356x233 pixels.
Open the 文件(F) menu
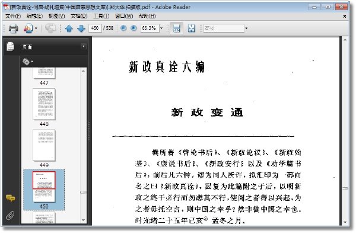(13, 16)
